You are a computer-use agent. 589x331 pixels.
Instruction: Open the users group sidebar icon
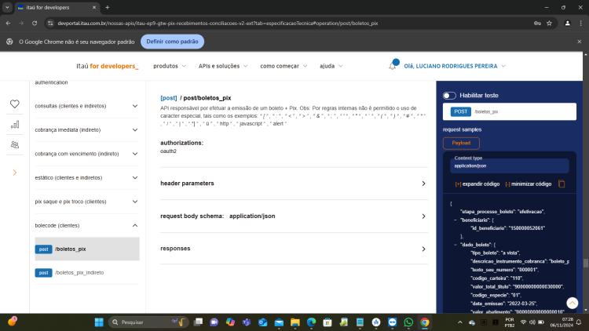(x=15, y=145)
